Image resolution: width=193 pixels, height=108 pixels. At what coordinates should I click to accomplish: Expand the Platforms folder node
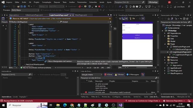[165, 57]
